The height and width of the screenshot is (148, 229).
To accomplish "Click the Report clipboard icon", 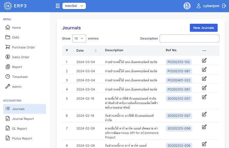I will (8, 66).
